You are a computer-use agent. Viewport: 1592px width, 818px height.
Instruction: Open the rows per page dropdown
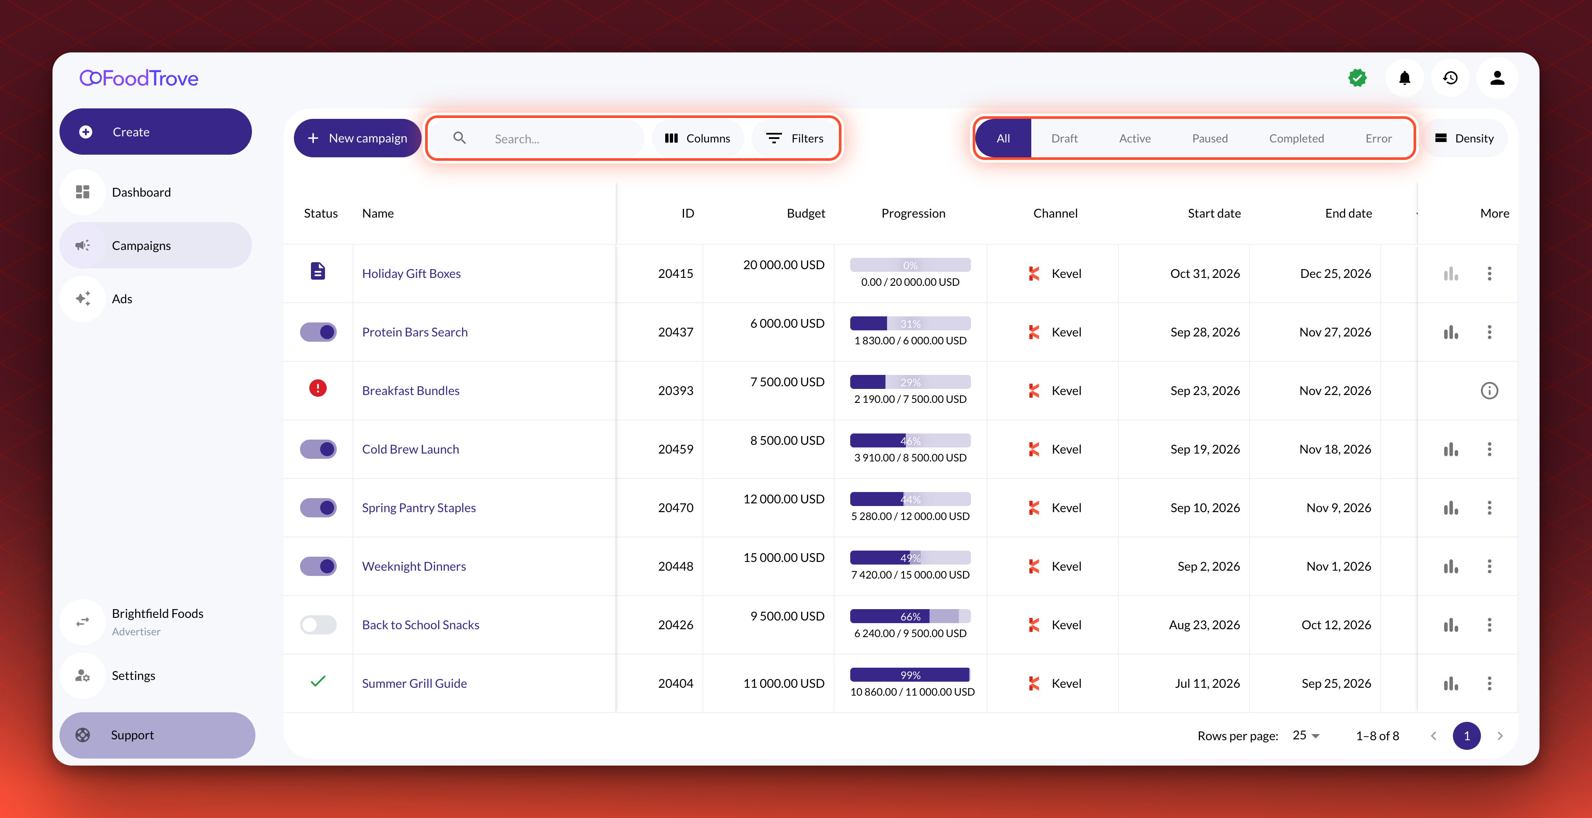coord(1306,736)
